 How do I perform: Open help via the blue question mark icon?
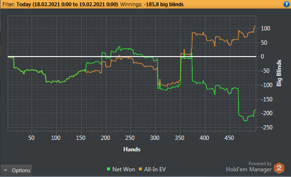[x=287, y=4]
